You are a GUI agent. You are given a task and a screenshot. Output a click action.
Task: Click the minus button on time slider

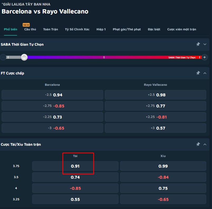(x=3, y=57)
